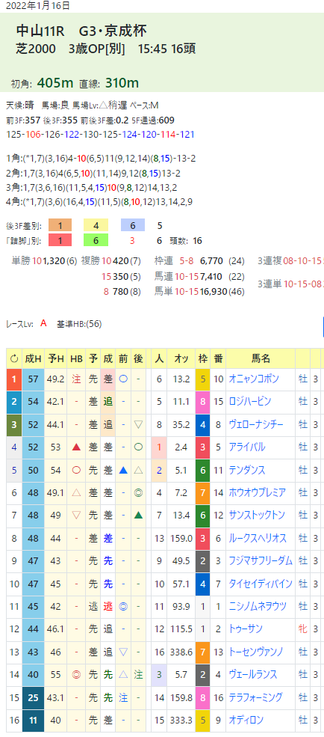Click the refresh icon in table header
This screenshot has width=324, height=737.
tap(14, 358)
